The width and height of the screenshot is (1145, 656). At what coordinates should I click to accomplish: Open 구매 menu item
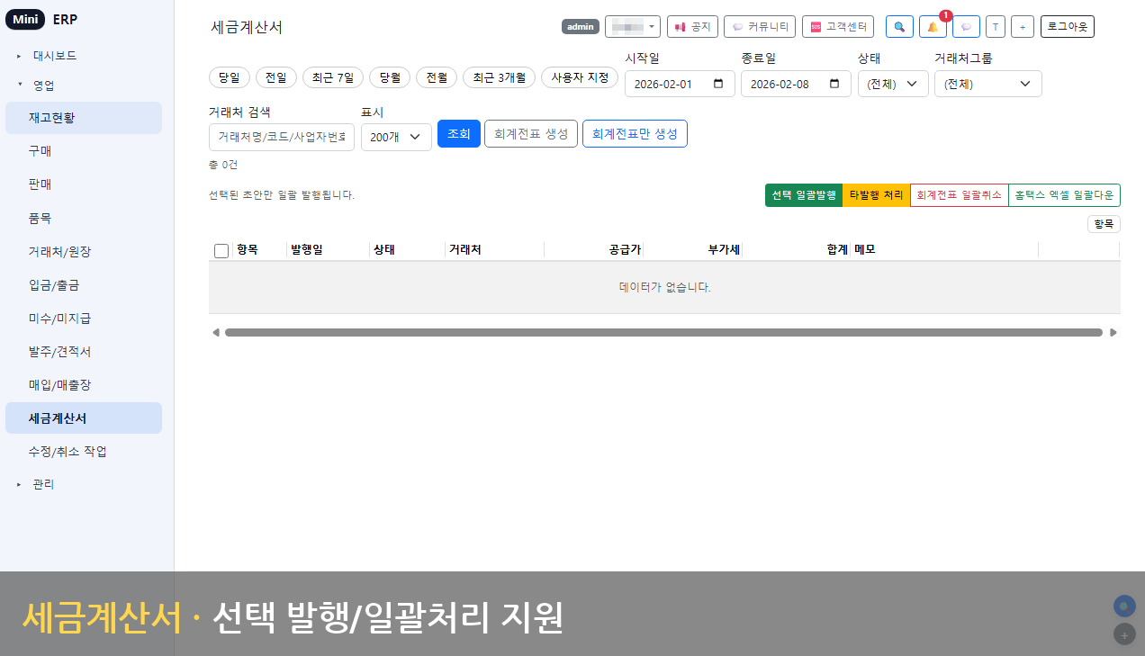[x=84, y=151]
